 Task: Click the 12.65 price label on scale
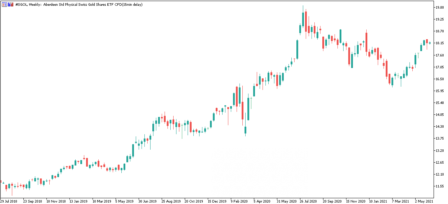pos(440,163)
